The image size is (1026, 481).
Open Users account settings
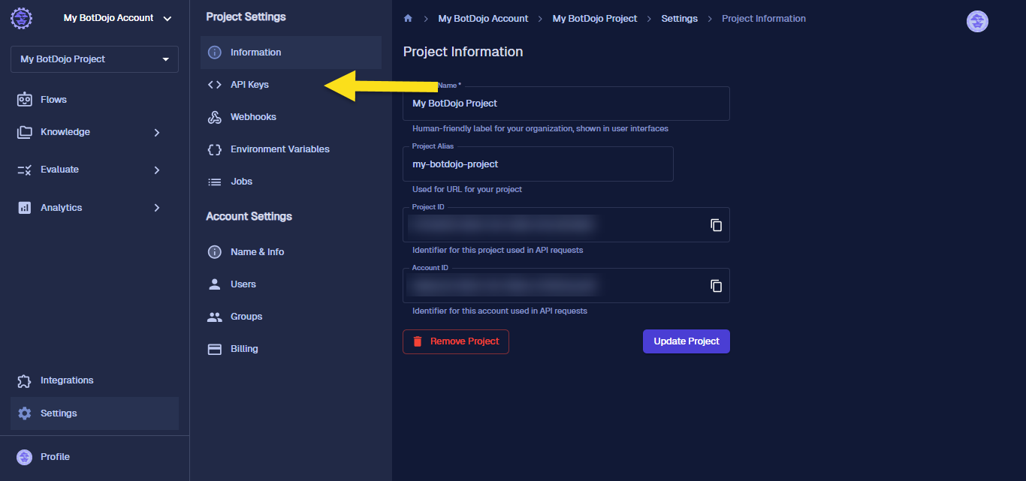coord(291,284)
